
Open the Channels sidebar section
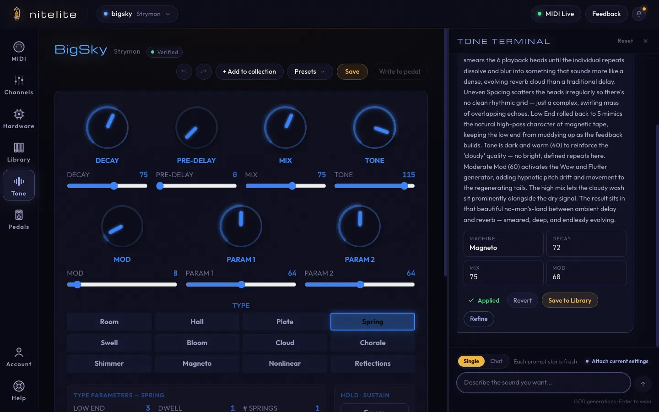[x=19, y=85]
